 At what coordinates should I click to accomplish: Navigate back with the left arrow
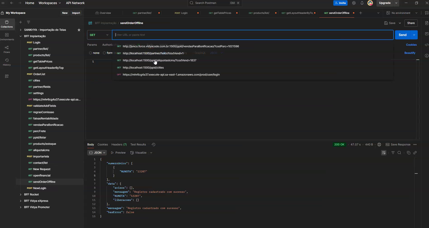tap(12, 3)
